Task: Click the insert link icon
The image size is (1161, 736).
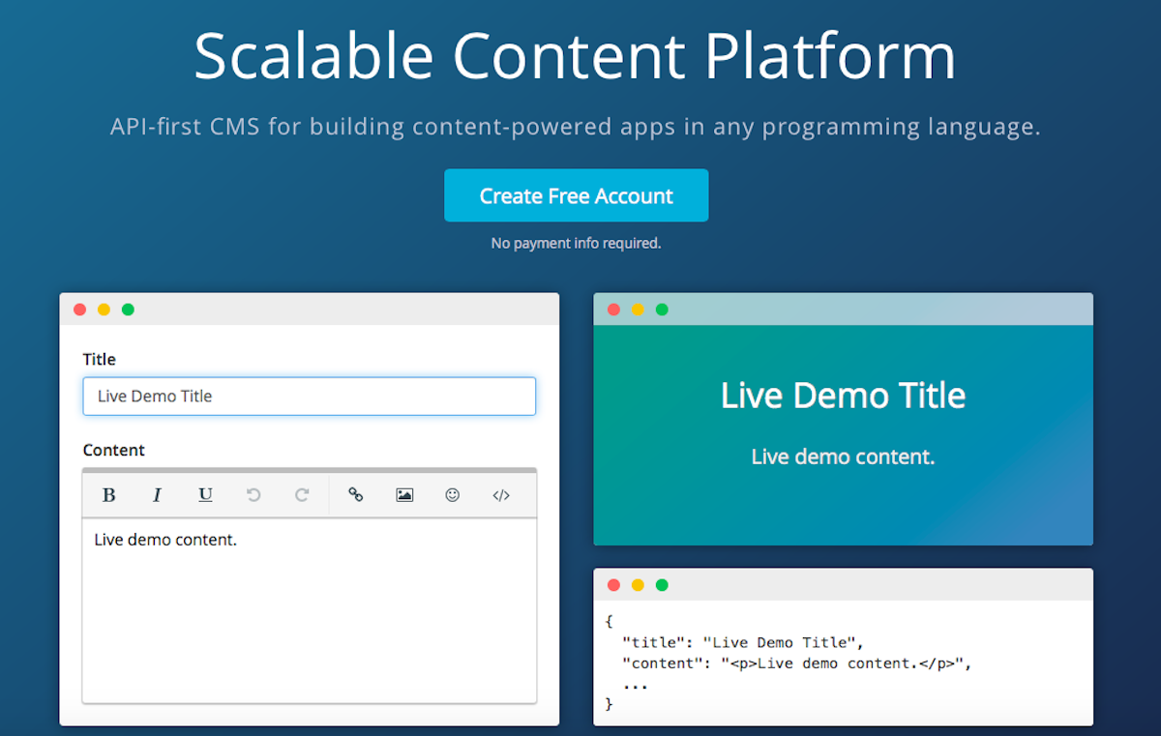Action: pyautogui.click(x=356, y=495)
